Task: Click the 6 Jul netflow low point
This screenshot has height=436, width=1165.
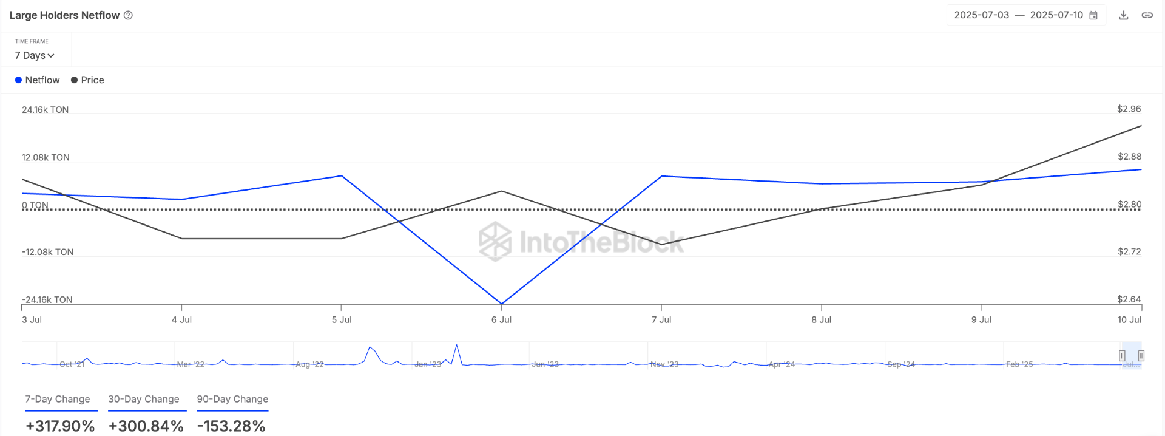Action: click(x=501, y=303)
